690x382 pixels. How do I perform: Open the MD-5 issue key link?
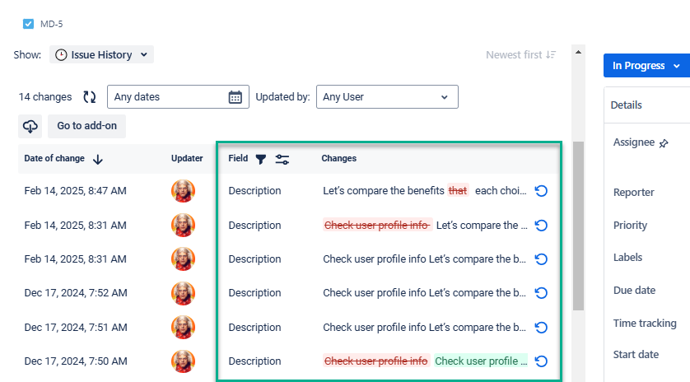pos(52,24)
